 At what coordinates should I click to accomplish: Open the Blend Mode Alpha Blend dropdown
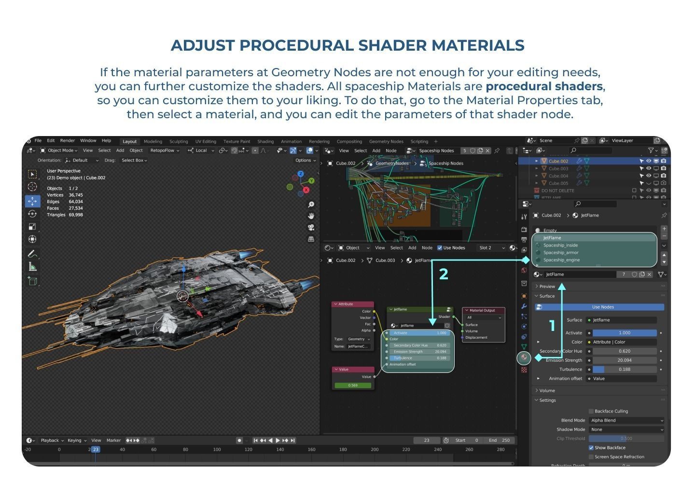(x=626, y=420)
